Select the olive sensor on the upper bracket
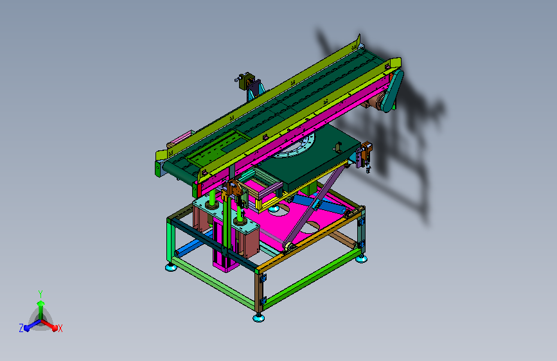 coord(246,81)
